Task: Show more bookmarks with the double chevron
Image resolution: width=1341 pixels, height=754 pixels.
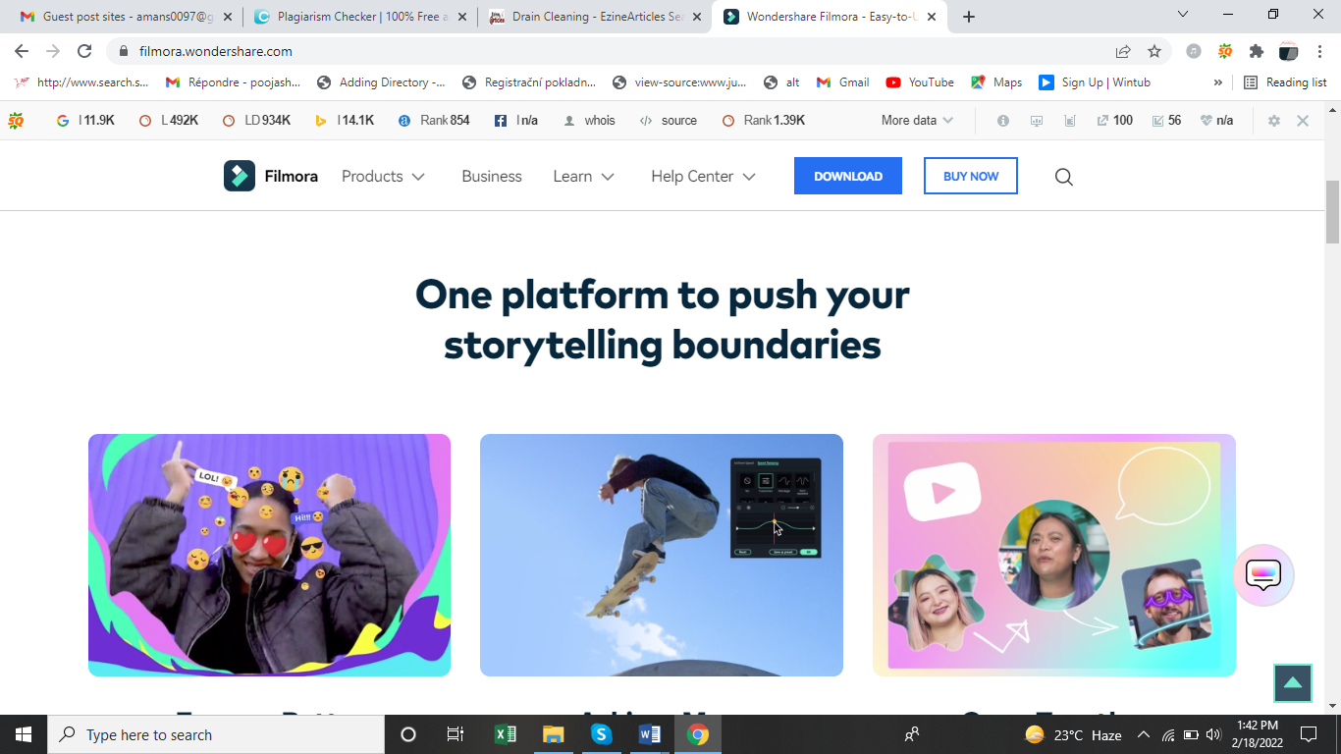Action: pyautogui.click(x=1218, y=82)
